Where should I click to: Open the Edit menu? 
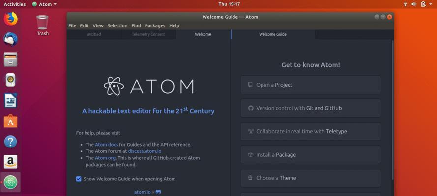(84, 25)
